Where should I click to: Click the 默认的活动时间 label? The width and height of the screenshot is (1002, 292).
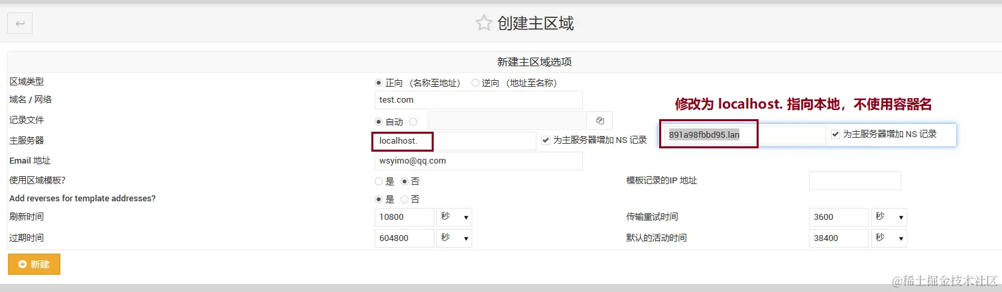[x=657, y=238]
